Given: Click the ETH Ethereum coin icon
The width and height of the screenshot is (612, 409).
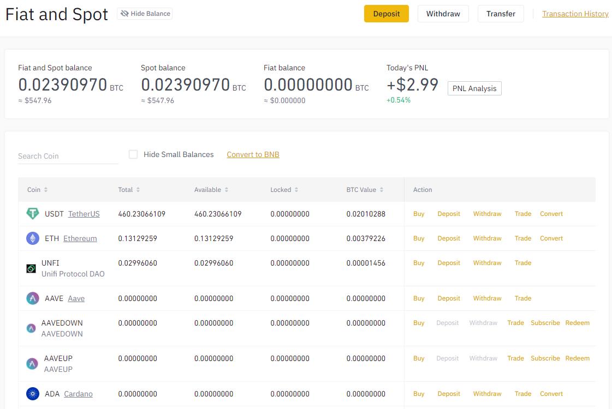Looking at the screenshot, I should (32, 238).
